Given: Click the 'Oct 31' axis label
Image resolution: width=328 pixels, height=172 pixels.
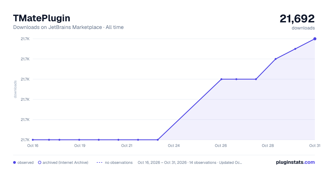Looking at the screenshot, I should pyautogui.click(x=315, y=146).
